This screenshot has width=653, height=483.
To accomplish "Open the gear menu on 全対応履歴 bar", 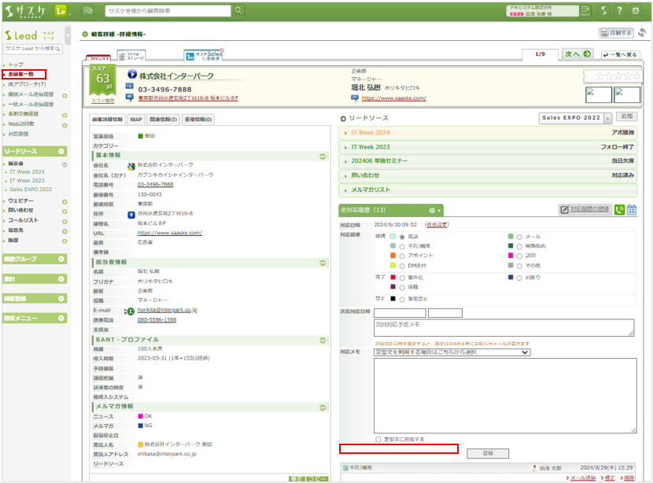I will [x=434, y=210].
